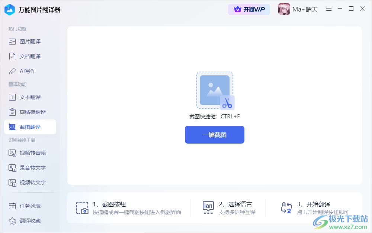Open 视频转文字 label in sidebar
This screenshot has height=233, width=372.
33,183
